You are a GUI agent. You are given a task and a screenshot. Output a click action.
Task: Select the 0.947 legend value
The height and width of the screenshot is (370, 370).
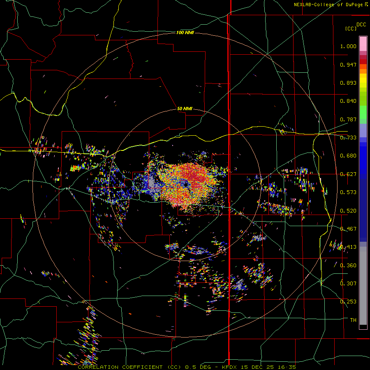[348, 65]
